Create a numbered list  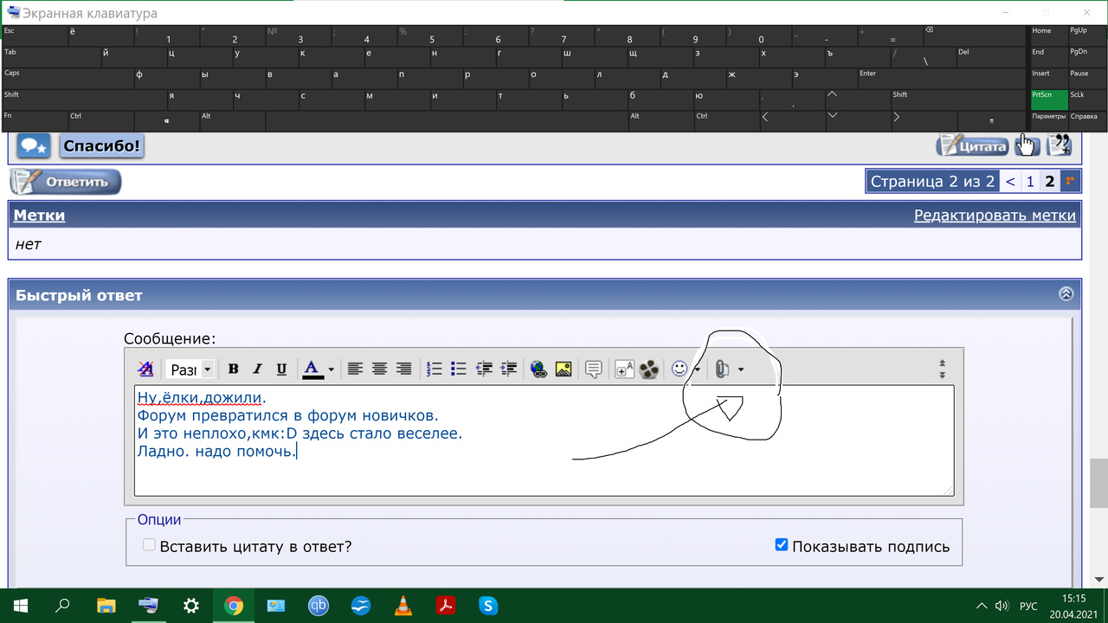(435, 369)
